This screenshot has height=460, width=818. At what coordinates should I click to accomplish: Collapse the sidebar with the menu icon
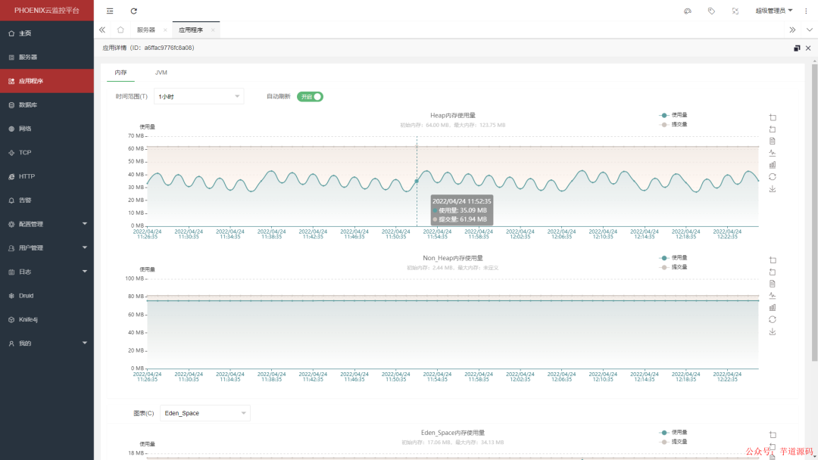110,11
